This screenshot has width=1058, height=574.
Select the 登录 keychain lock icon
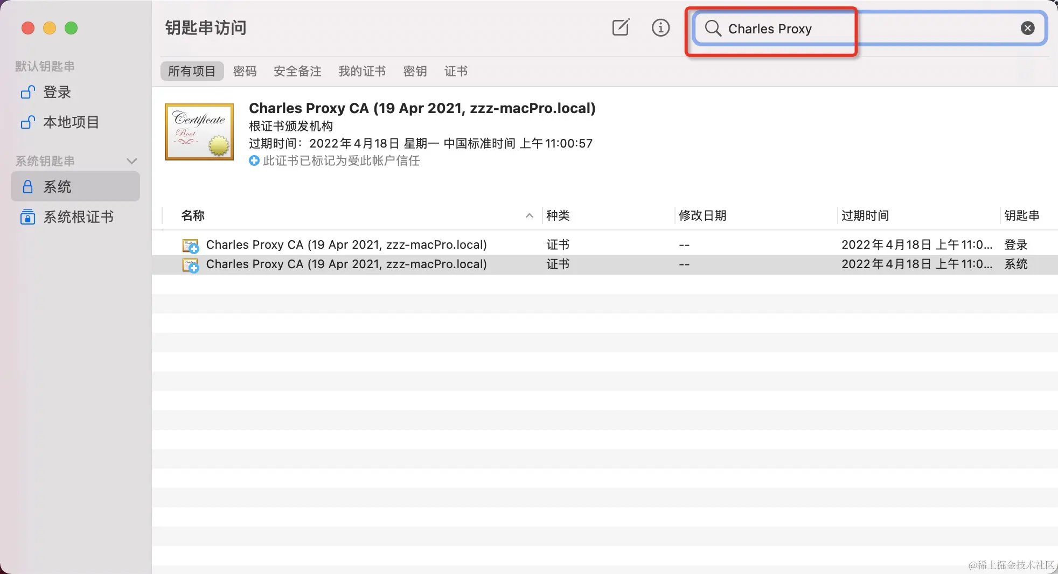pyautogui.click(x=28, y=92)
